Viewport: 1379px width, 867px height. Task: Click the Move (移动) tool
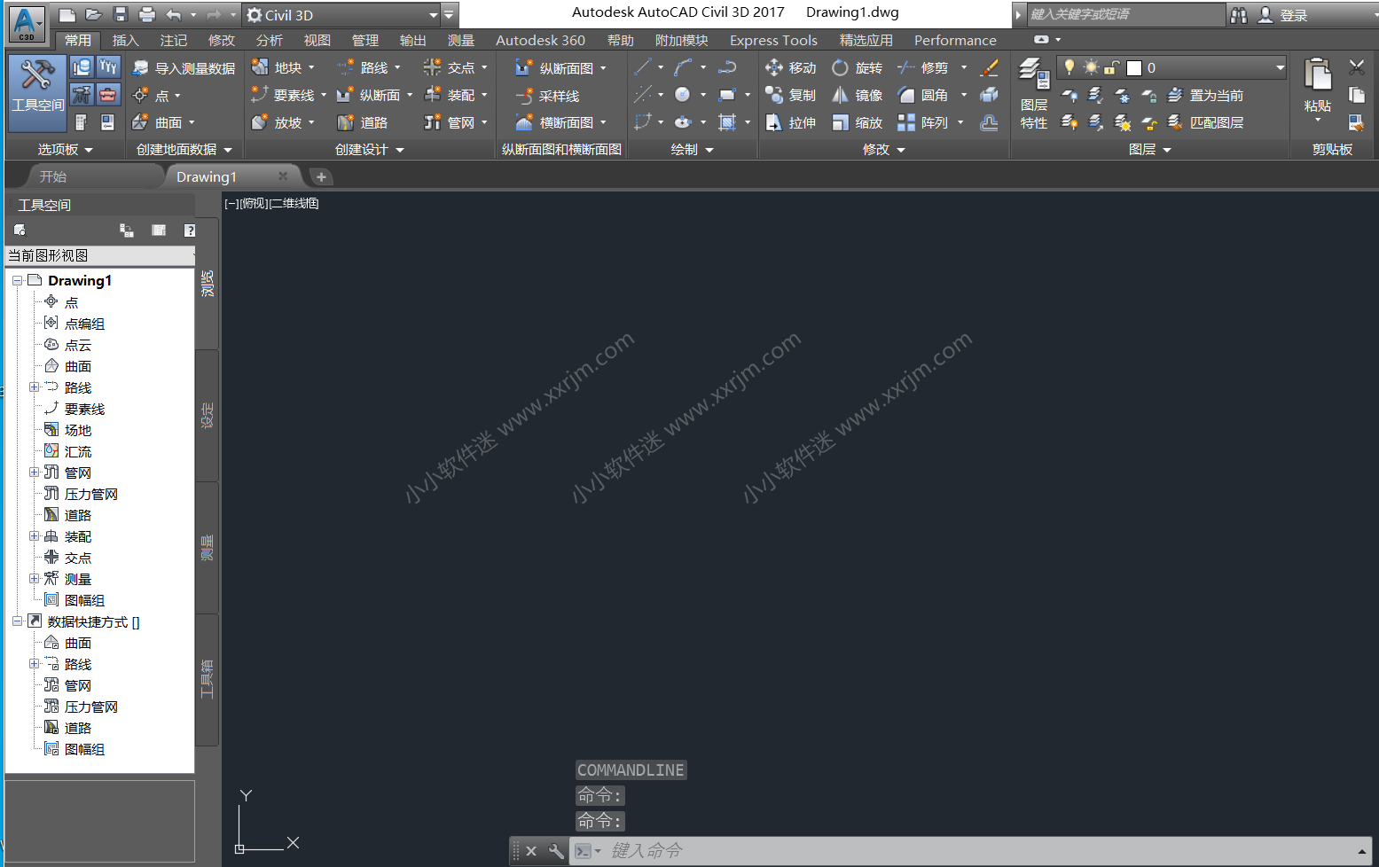[790, 67]
